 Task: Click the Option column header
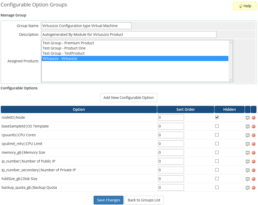[79, 109]
